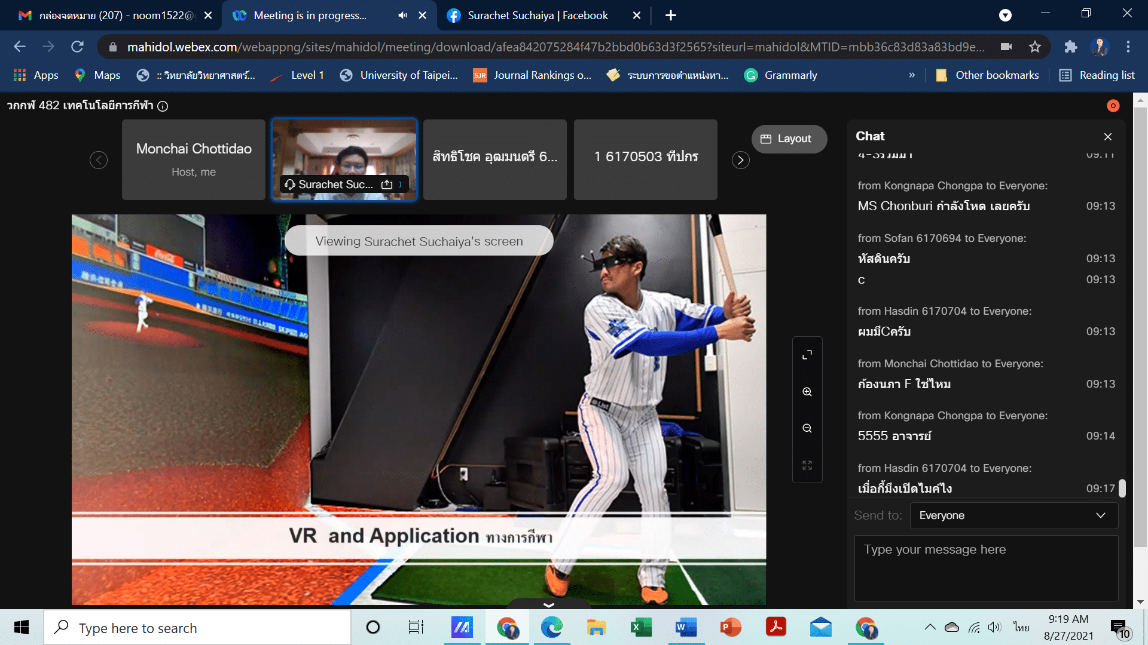This screenshot has height=645, width=1148.
Task: Click the meeting info icon beside title
Action: (x=163, y=106)
